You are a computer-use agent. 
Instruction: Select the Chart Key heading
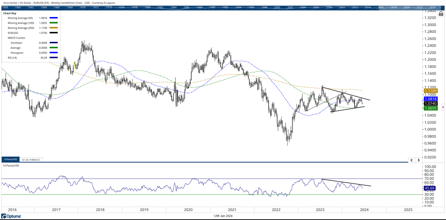click(9, 13)
